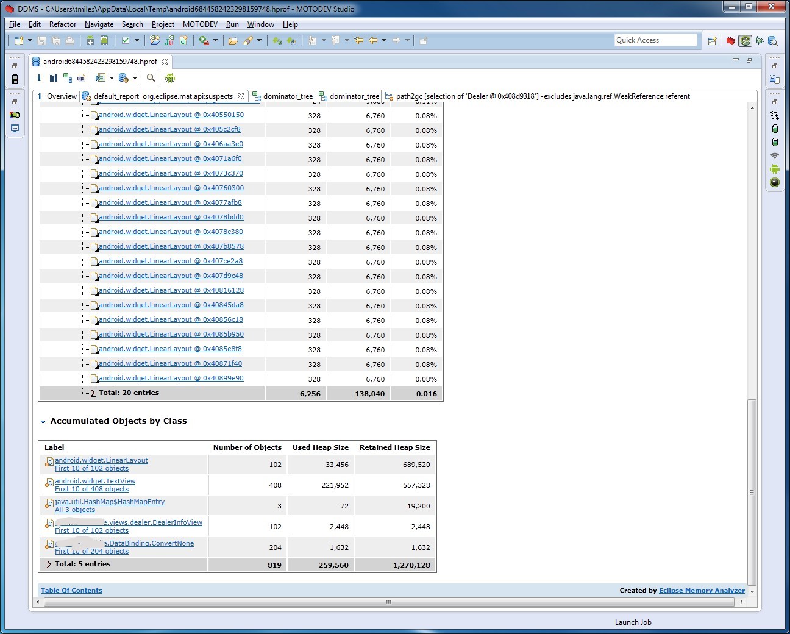This screenshot has width=790, height=634.
Task: Click the green Android icon in right sidebar
Action: [775, 169]
